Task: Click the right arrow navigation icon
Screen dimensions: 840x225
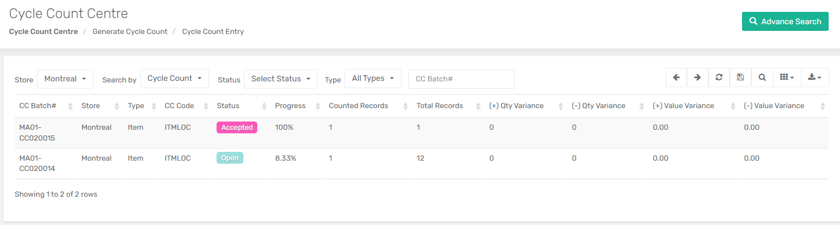Action: tap(698, 78)
